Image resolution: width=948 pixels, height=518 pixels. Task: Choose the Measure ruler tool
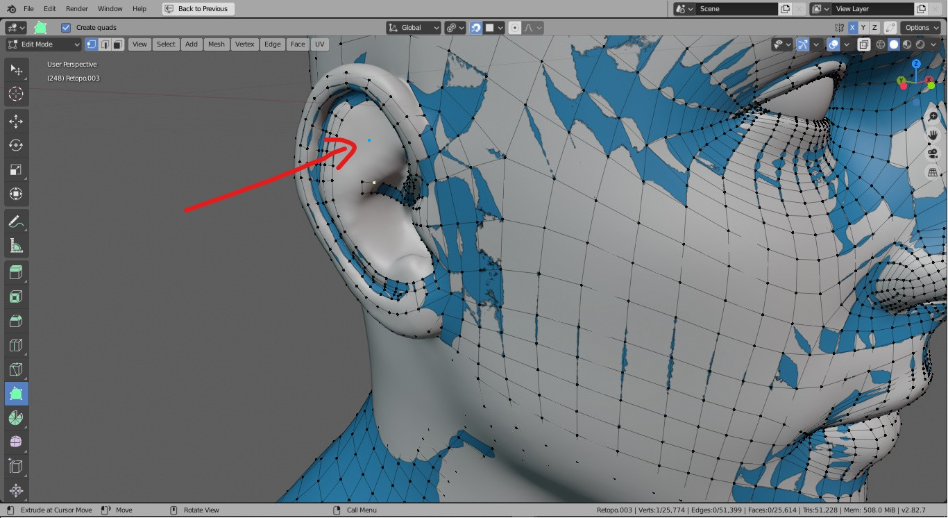[x=17, y=245]
